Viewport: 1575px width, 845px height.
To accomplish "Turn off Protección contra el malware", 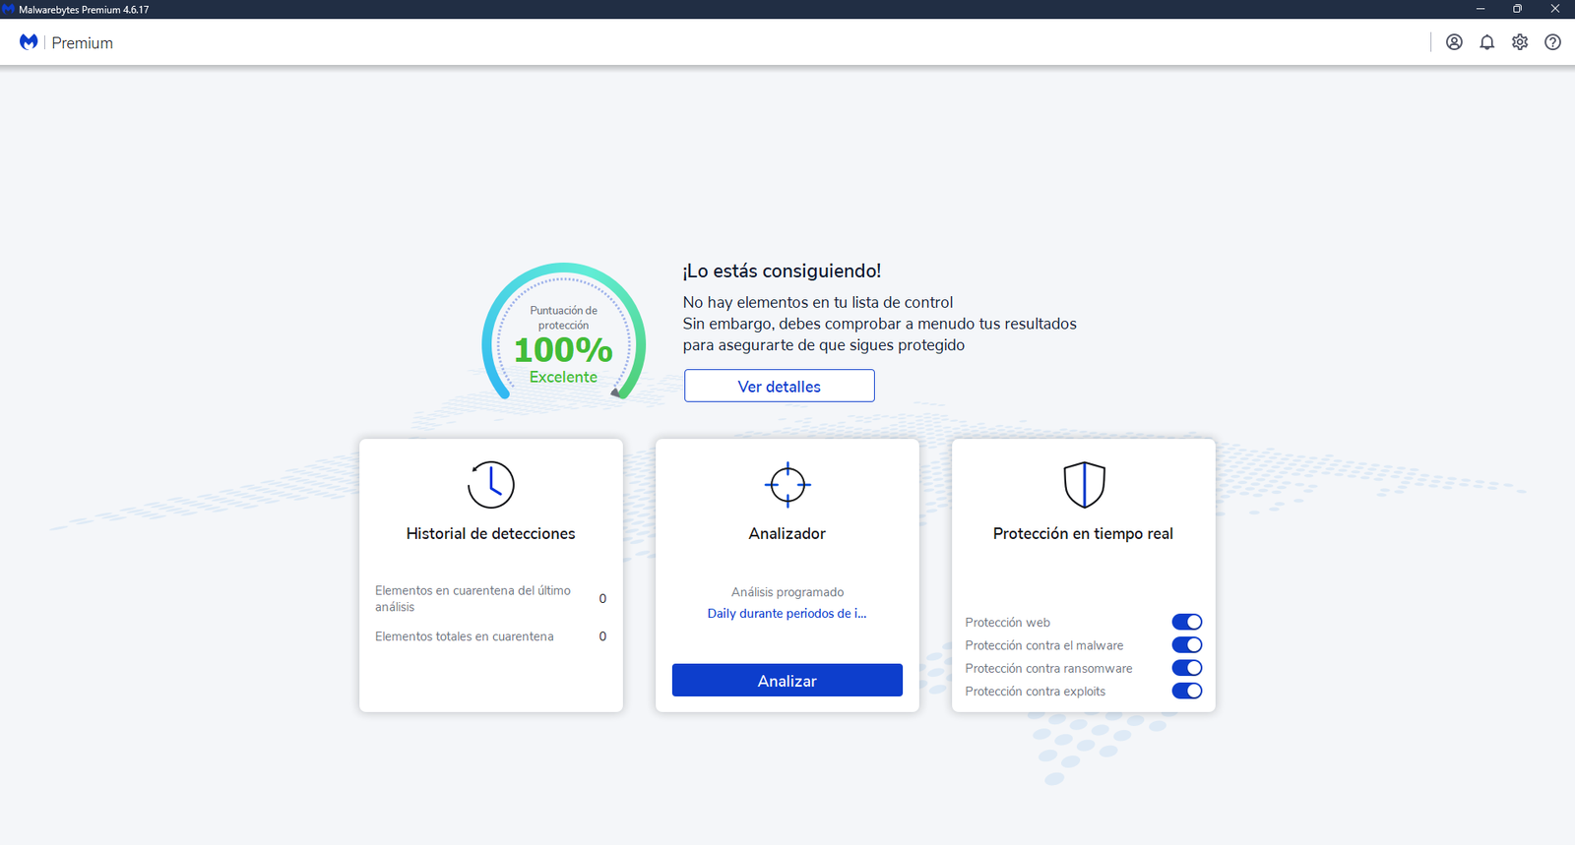I will [1186, 645].
